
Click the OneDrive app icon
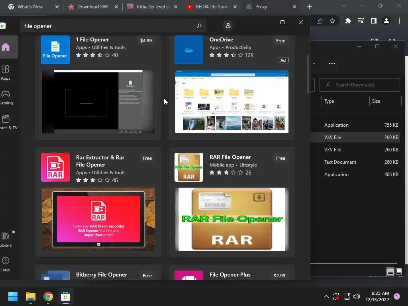[x=188, y=50]
